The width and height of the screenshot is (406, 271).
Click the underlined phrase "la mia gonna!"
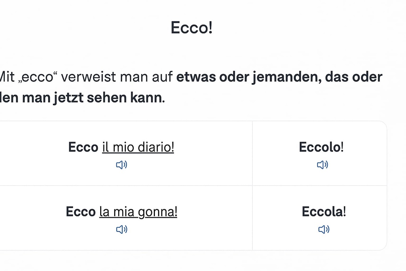pos(138,212)
